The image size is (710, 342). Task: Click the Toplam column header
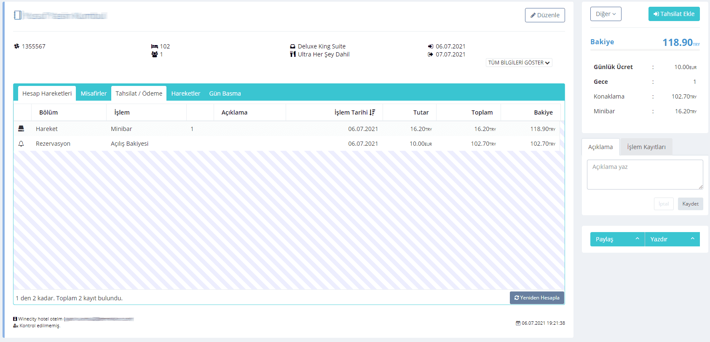coord(468,112)
